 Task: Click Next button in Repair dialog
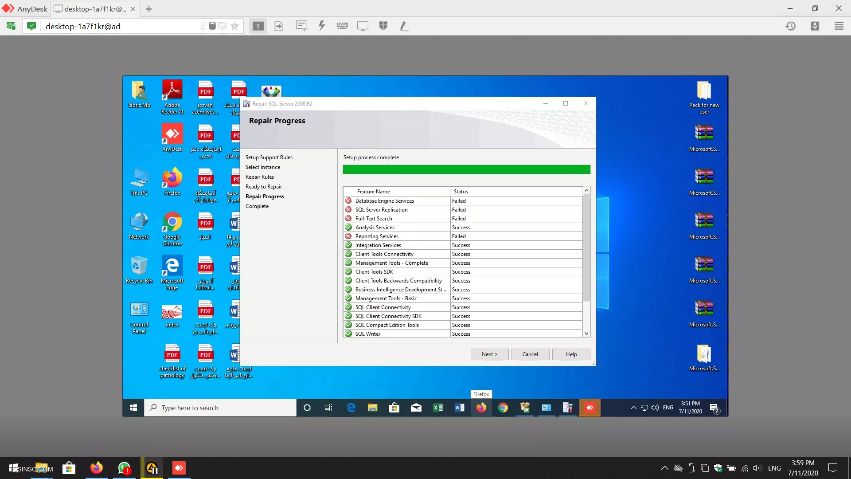coord(489,354)
